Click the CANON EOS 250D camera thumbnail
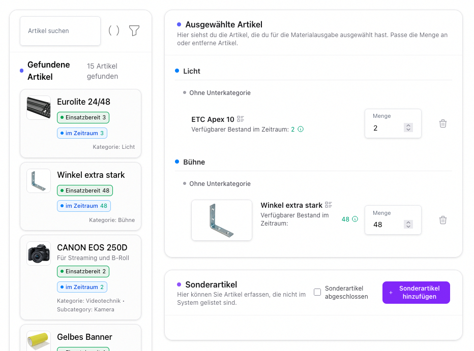 (x=39, y=253)
